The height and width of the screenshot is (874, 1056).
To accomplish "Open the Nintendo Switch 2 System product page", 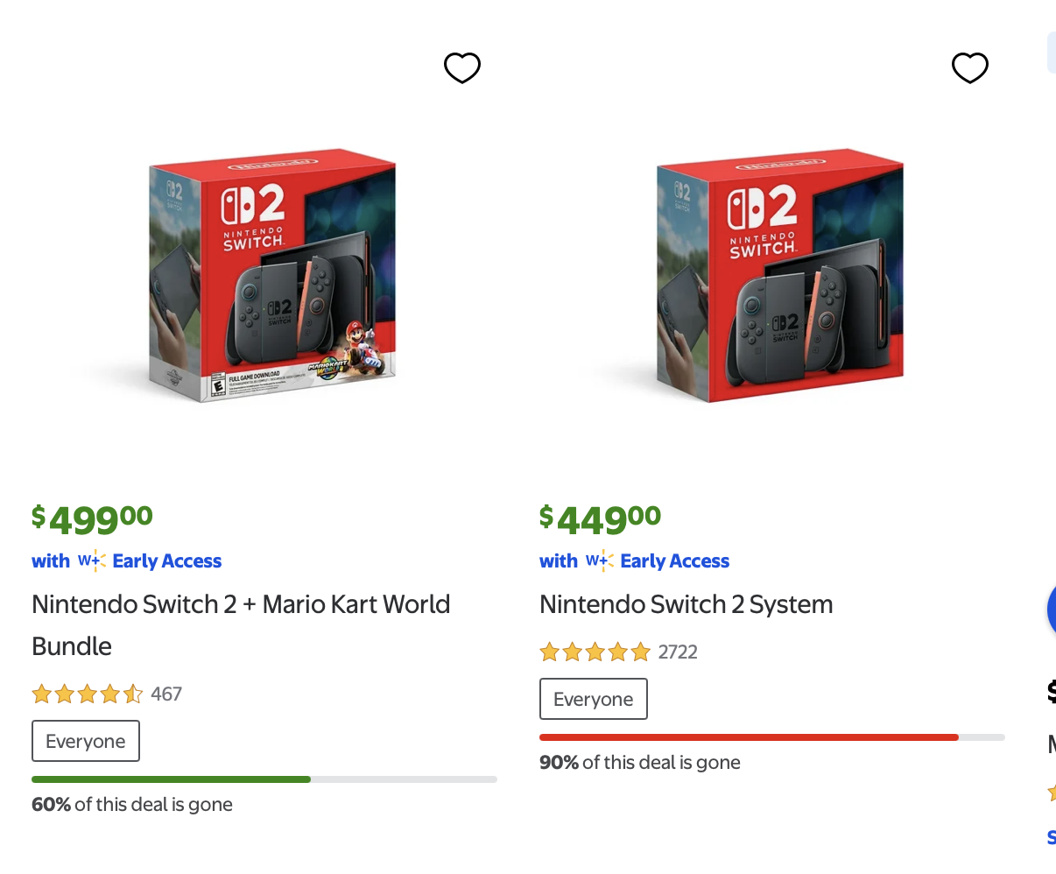I will point(686,603).
